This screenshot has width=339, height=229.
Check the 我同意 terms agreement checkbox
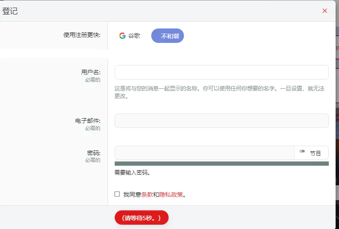coord(117,194)
